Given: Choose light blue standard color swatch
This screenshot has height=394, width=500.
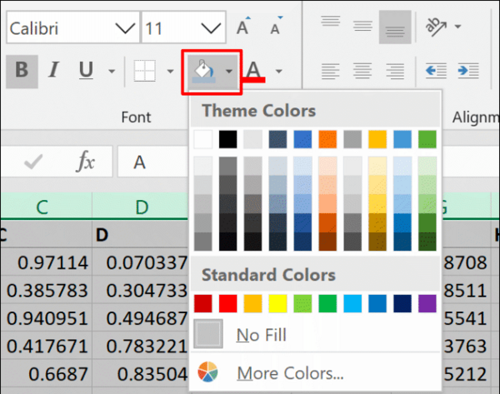Looking at the screenshot, I should 352,303.
